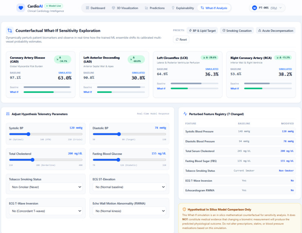Open the ECG ST-Elevation dropdown

[x=129, y=187]
